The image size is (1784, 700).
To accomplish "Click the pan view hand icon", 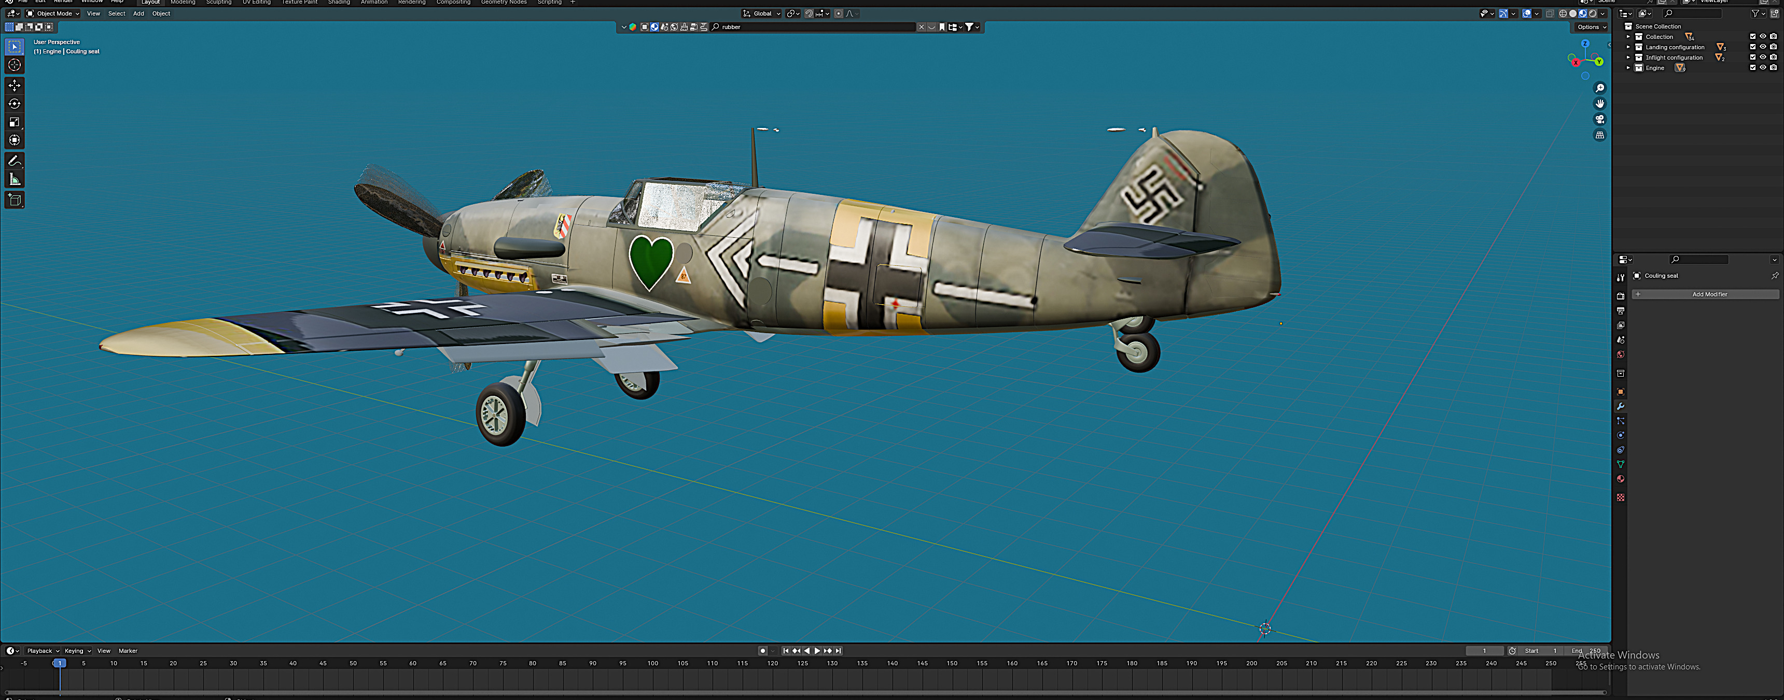I will tap(1600, 104).
